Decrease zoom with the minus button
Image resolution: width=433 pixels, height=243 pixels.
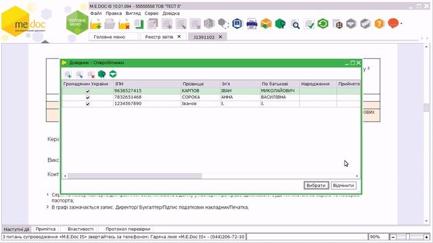coord(393,237)
